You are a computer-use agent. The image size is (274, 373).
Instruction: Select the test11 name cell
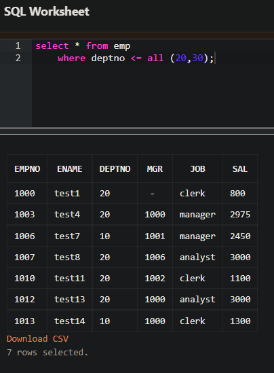(70, 278)
